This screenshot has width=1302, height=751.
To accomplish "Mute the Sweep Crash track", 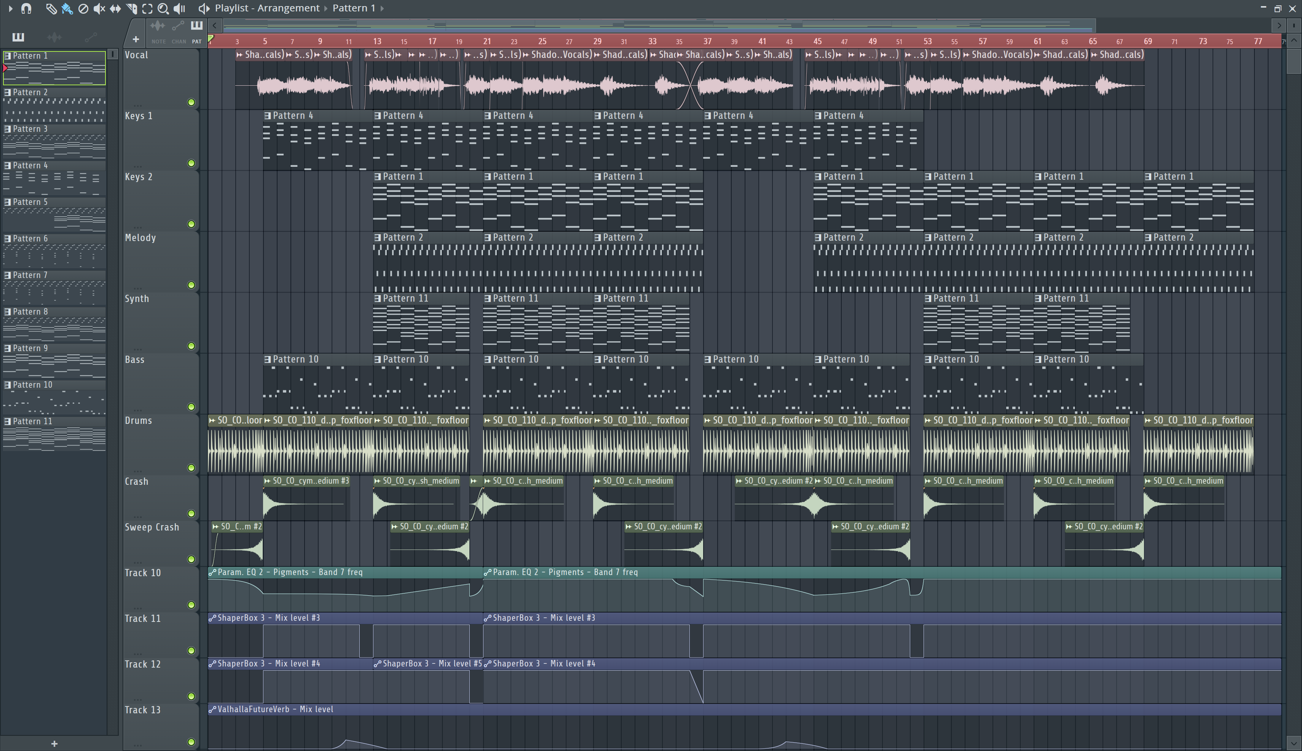I will [x=191, y=559].
